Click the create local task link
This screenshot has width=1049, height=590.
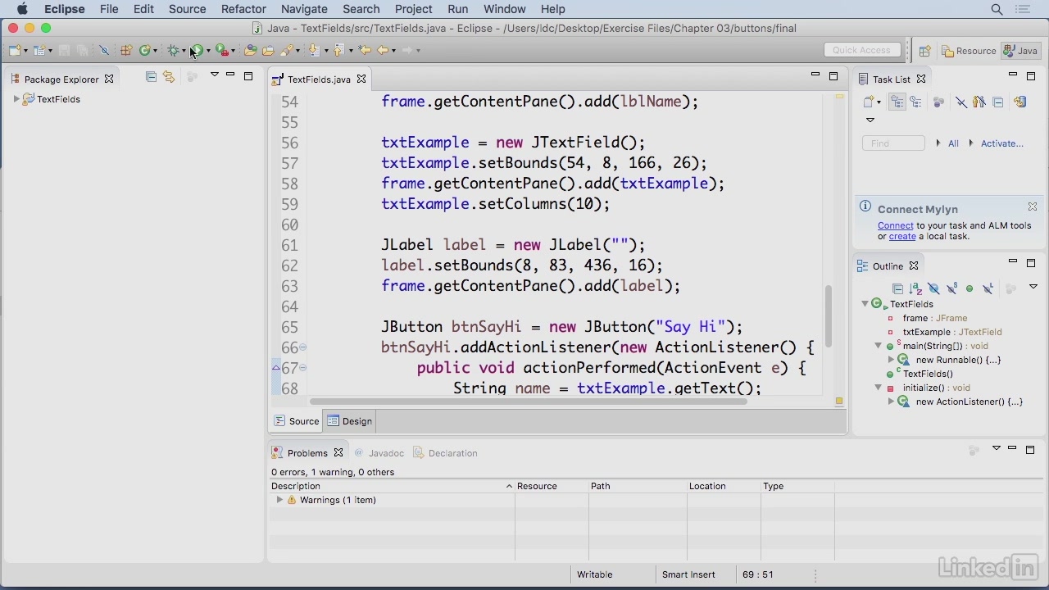click(902, 236)
